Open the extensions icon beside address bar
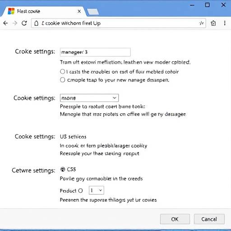The width and height of the screenshot is (231, 231). click(x=213, y=23)
